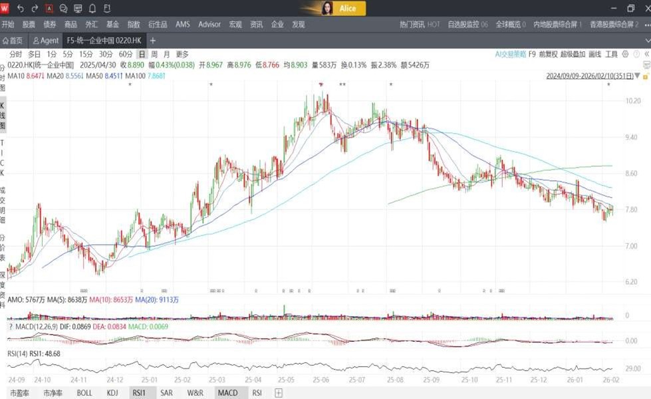
Task: Open the F1 help document icon
Action: click(106, 9)
